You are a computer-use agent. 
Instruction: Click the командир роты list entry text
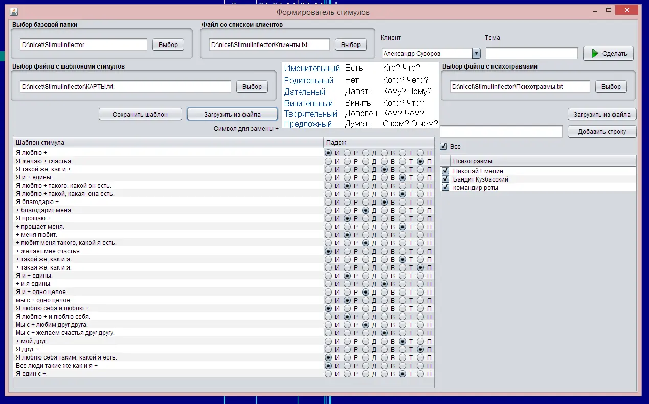point(475,187)
